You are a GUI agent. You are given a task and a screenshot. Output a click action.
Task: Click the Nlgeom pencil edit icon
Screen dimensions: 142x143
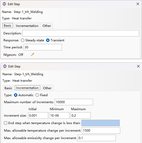coord(32,54)
